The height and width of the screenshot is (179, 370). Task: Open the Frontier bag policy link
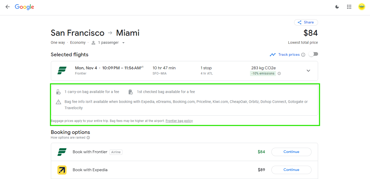click(x=179, y=121)
